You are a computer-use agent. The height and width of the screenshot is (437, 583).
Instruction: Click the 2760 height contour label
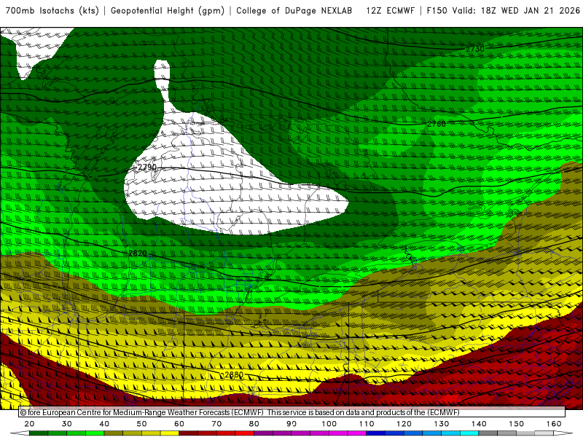click(437, 124)
